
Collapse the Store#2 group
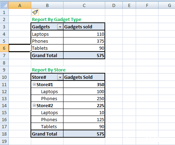[x=34, y=105]
